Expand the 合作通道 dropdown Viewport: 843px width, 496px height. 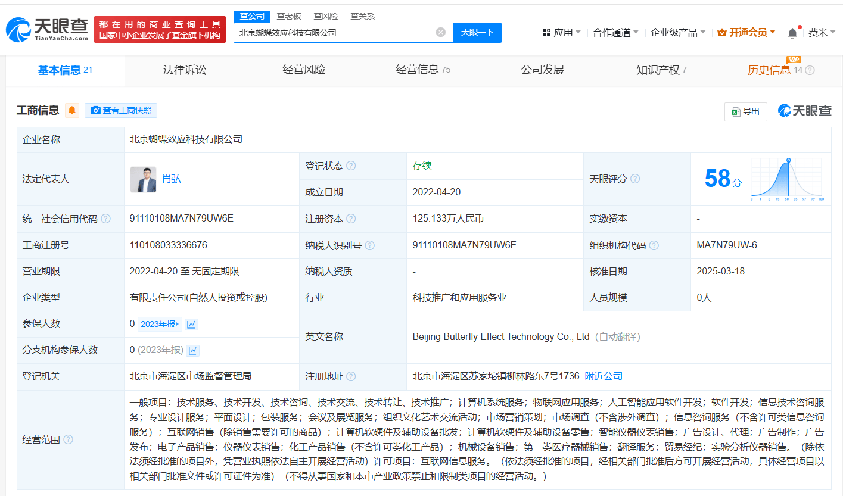[615, 33]
